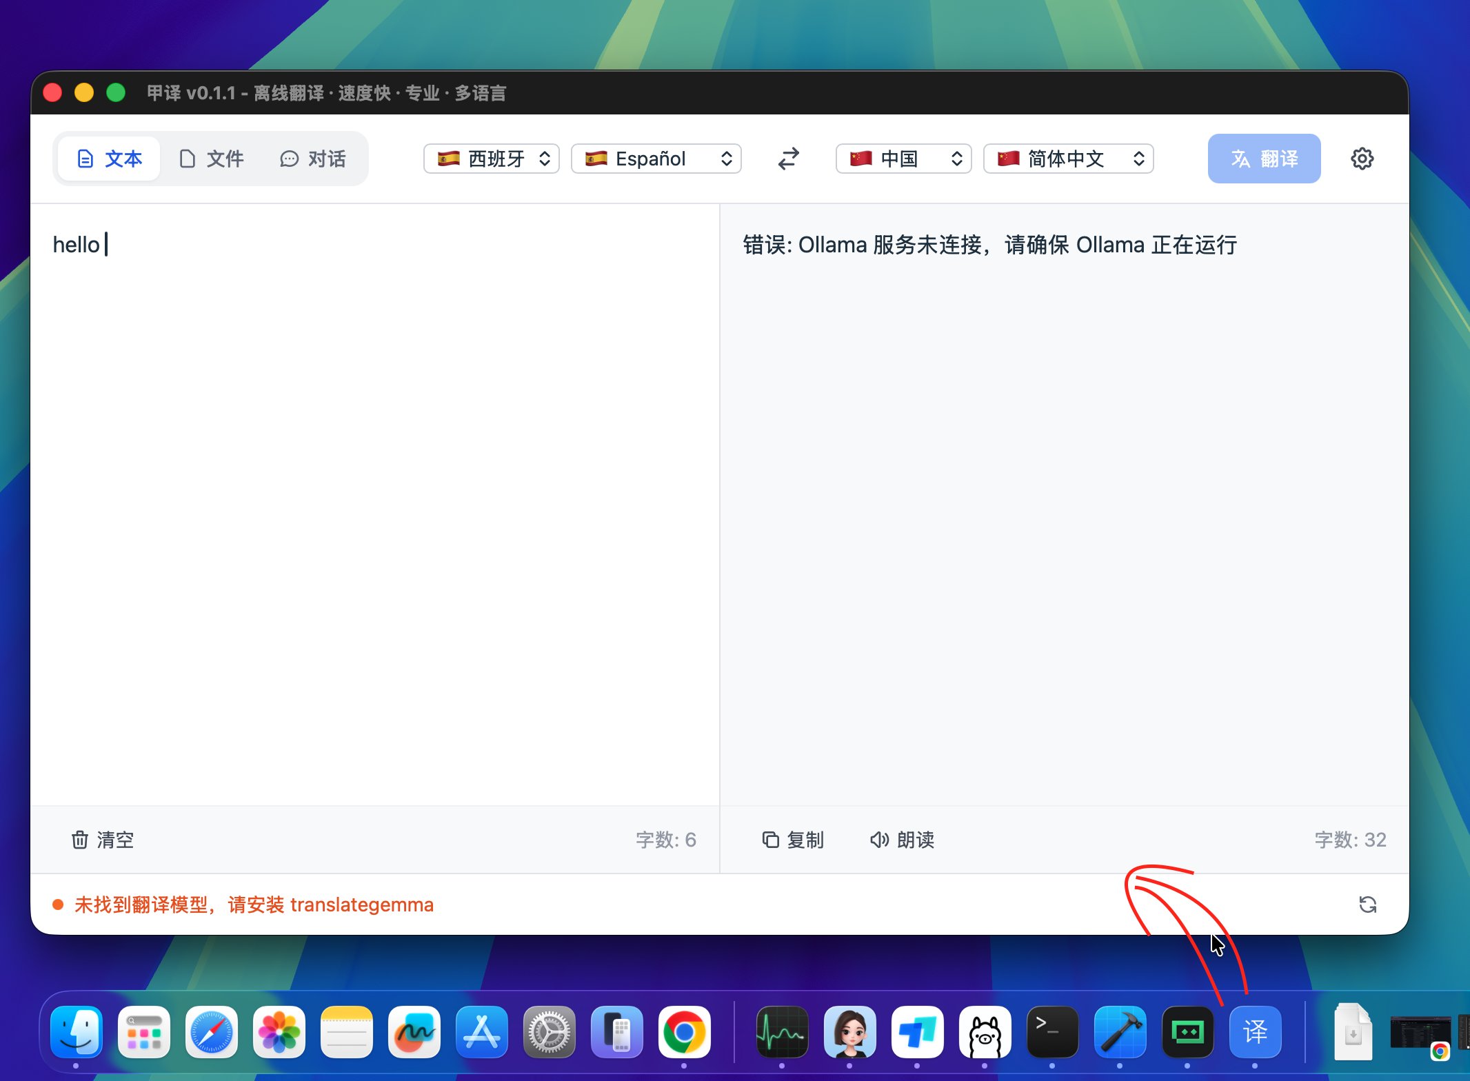Viewport: 1470px width, 1081px height.
Task: Swap source and target languages
Action: [x=788, y=159]
